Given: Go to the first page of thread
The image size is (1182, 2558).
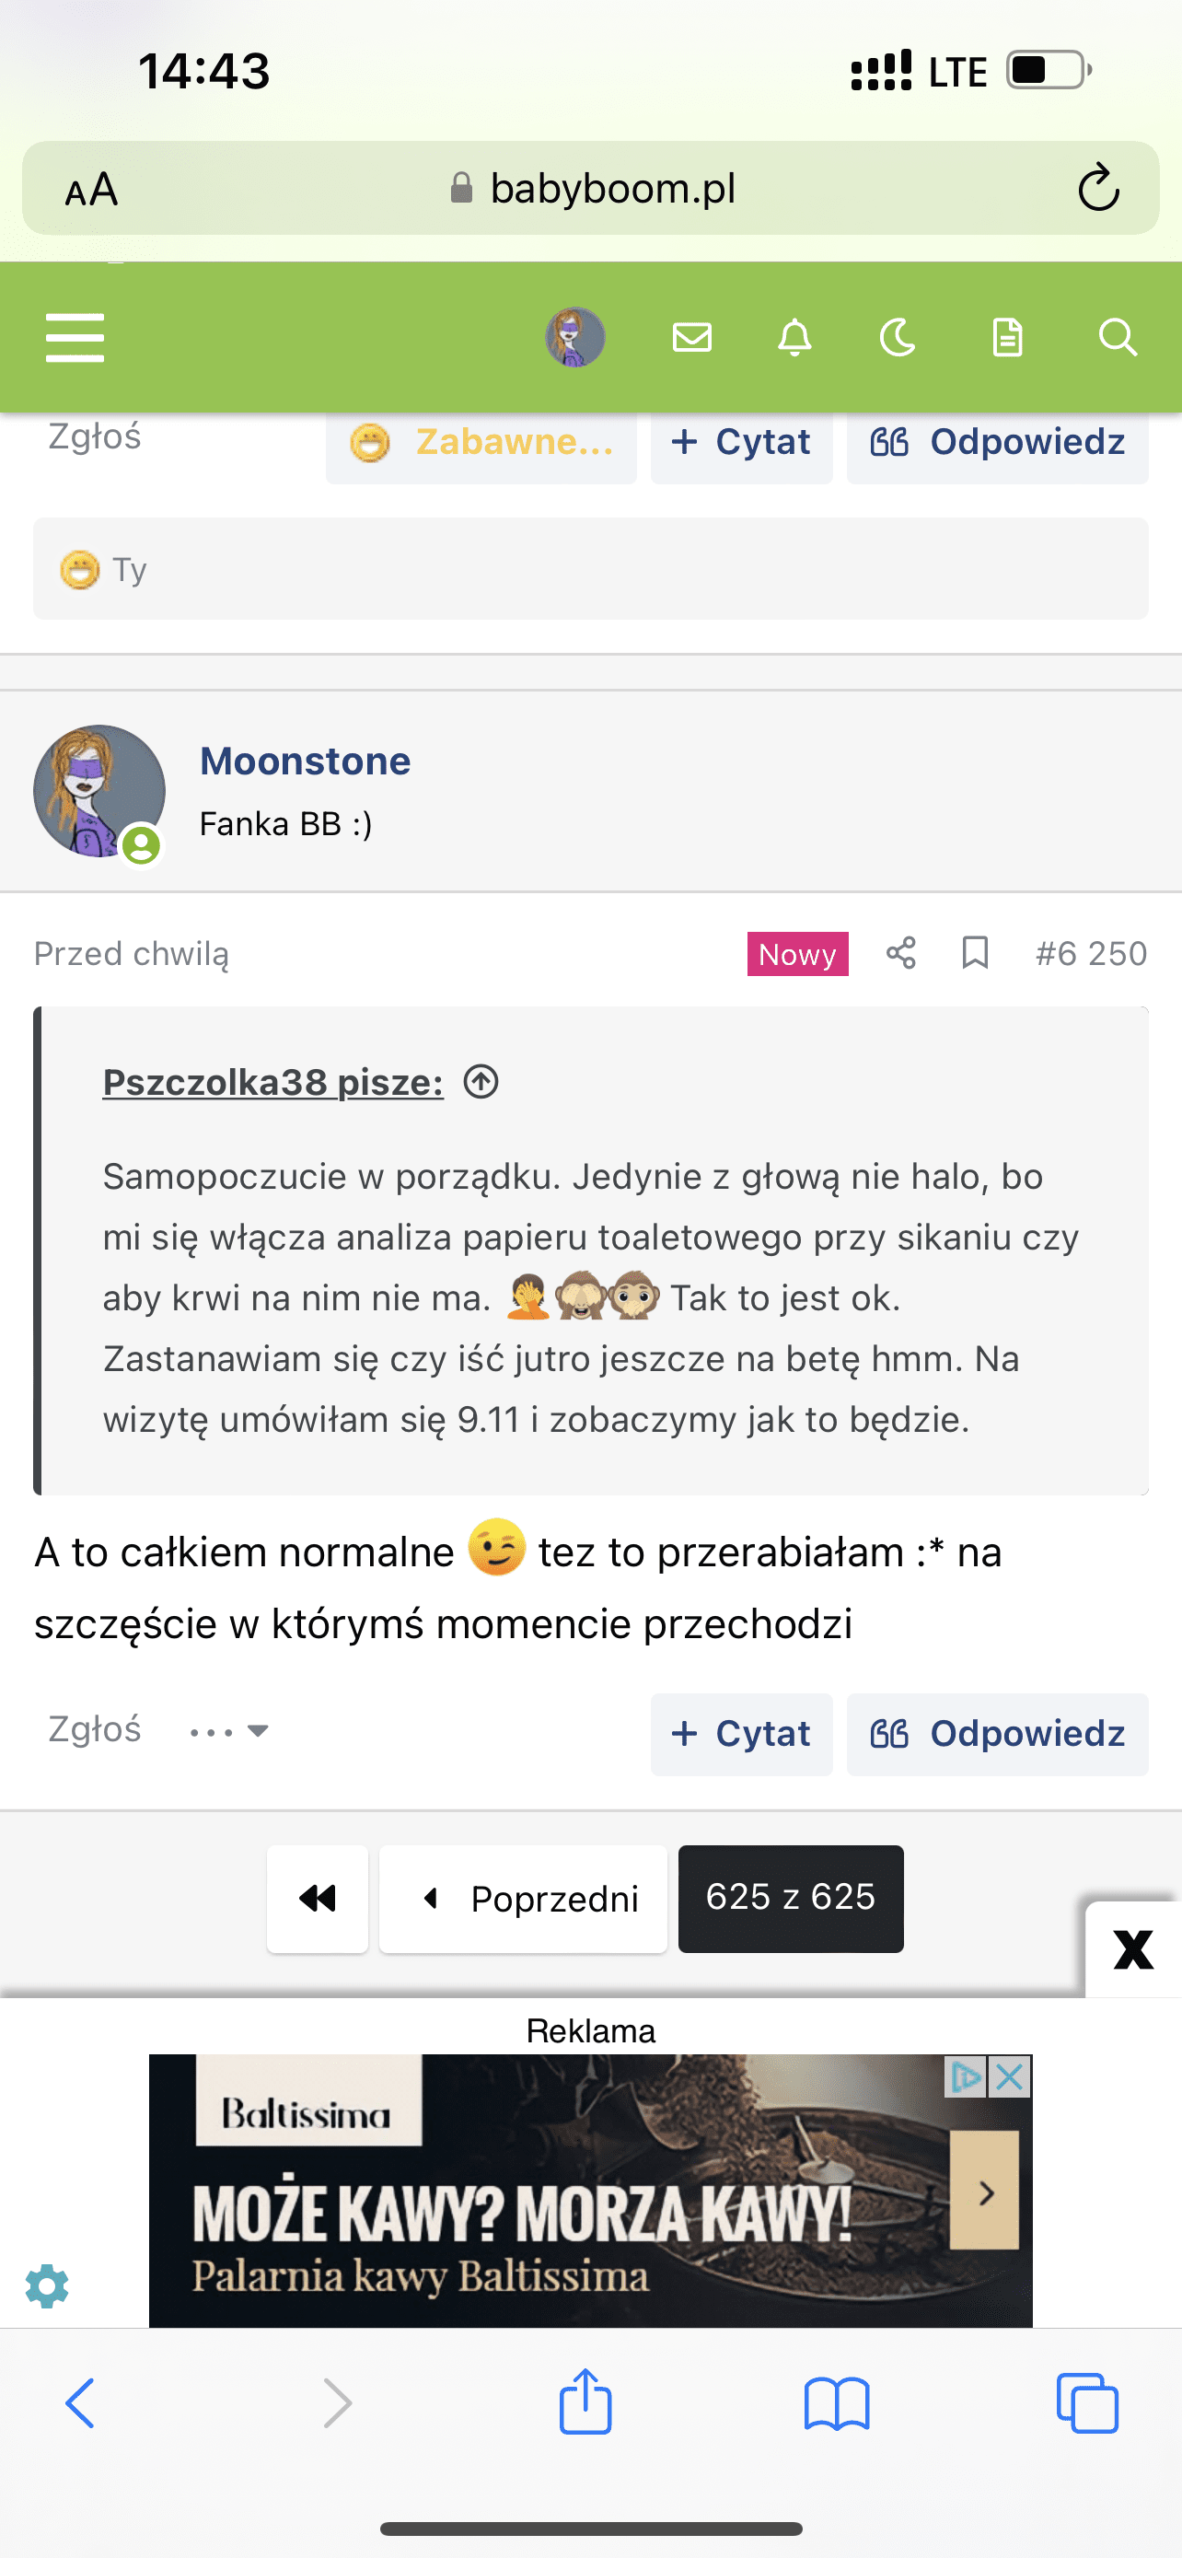Looking at the screenshot, I should coord(318,1898).
